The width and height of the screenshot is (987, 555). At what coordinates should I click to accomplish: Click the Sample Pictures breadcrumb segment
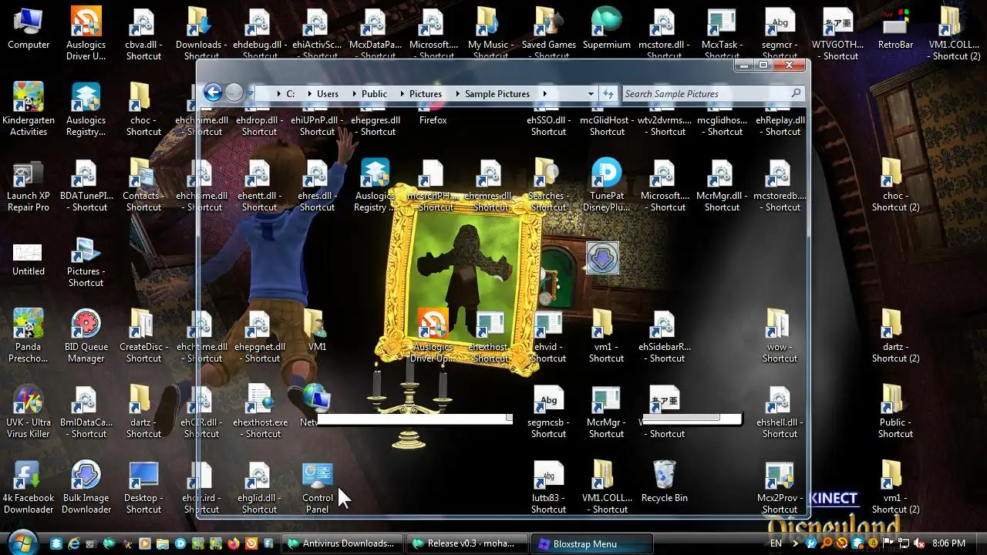(497, 94)
